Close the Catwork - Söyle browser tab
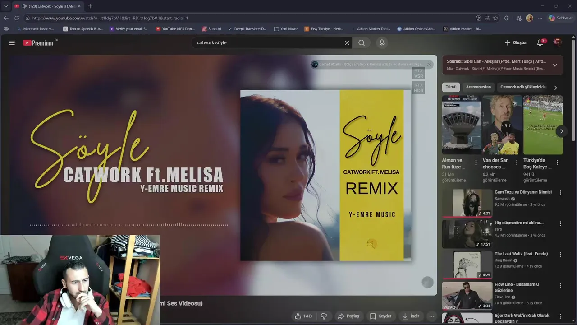Viewport: 577px width, 325px height. point(79,6)
